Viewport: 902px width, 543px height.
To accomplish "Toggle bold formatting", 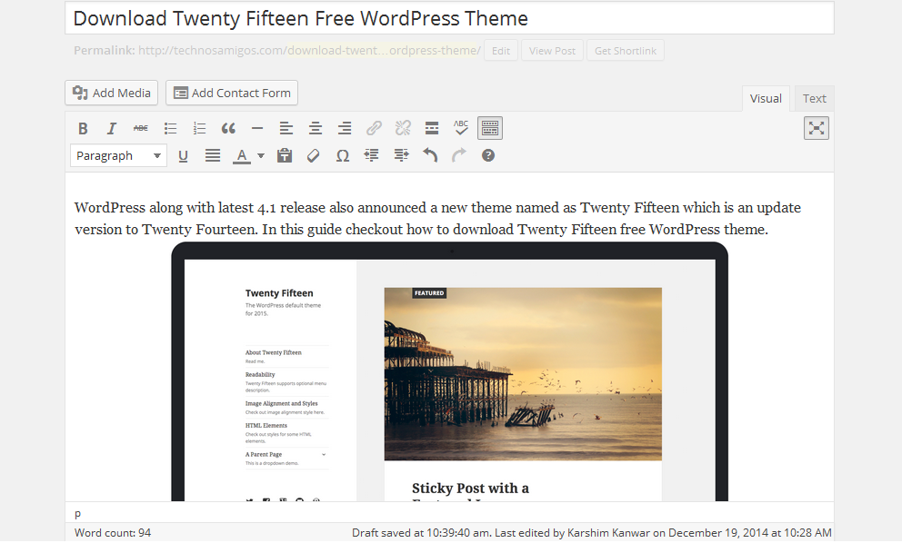I will [x=83, y=129].
